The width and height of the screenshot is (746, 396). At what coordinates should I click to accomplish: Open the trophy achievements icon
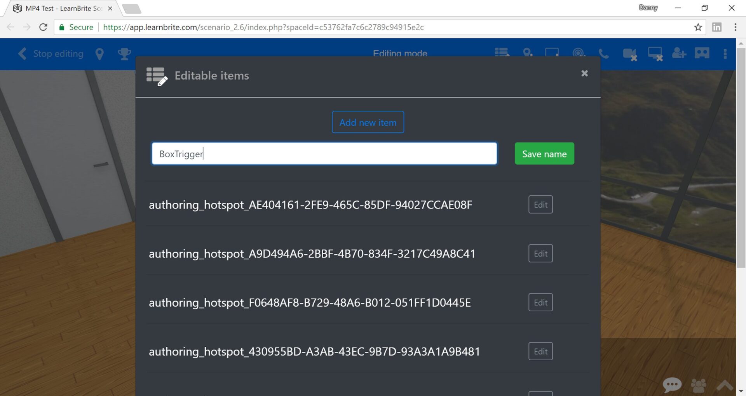(x=124, y=54)
